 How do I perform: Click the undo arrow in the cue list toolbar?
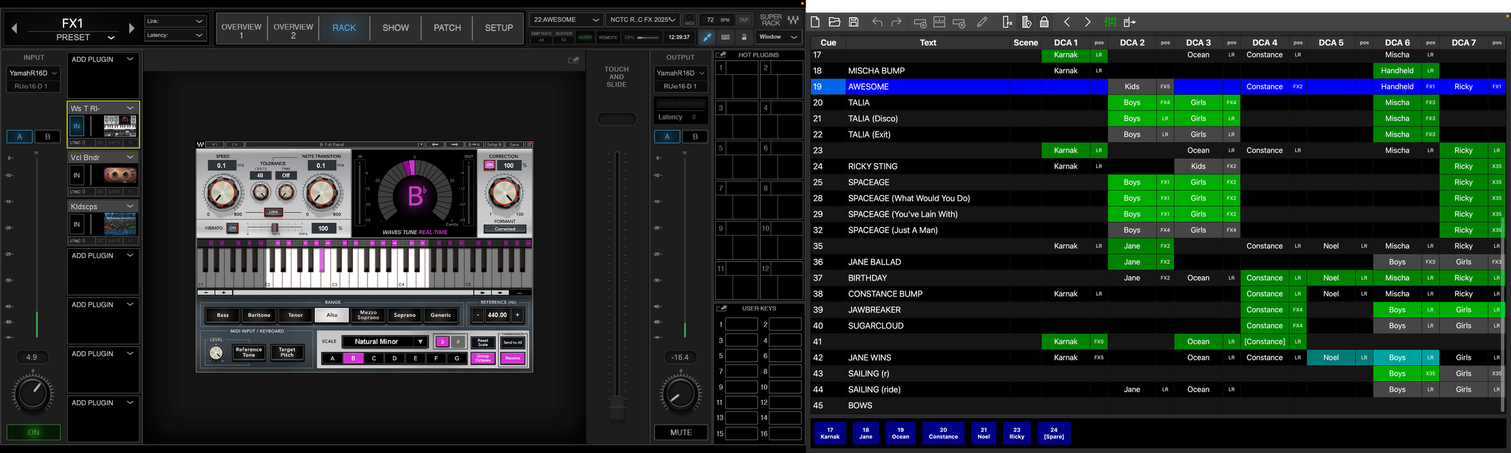(877, 22)
